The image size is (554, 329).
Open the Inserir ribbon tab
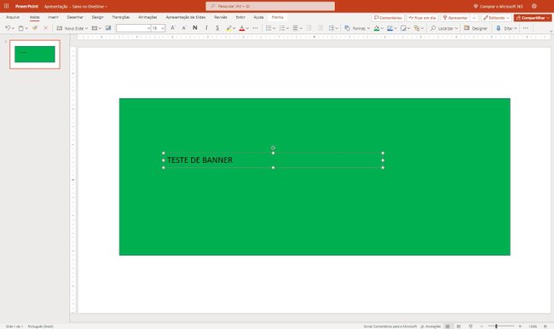[x=53, y=17]
